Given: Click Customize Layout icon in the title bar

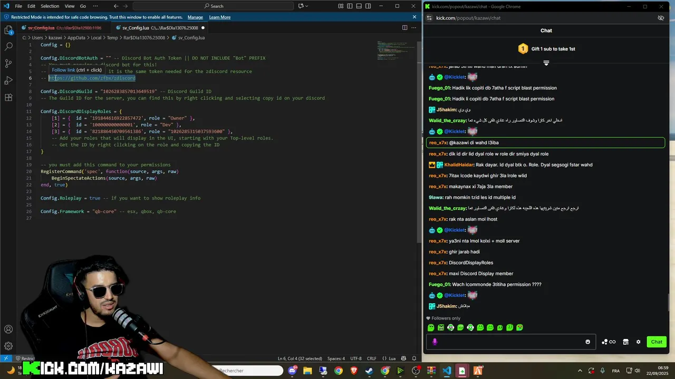Looking at the screenshot, I should click(x=341, y=6).
